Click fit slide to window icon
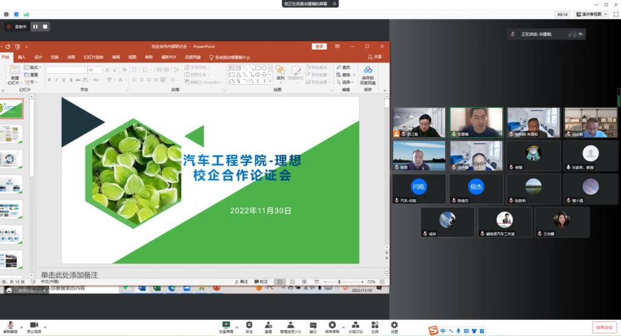 pos(382,282)
